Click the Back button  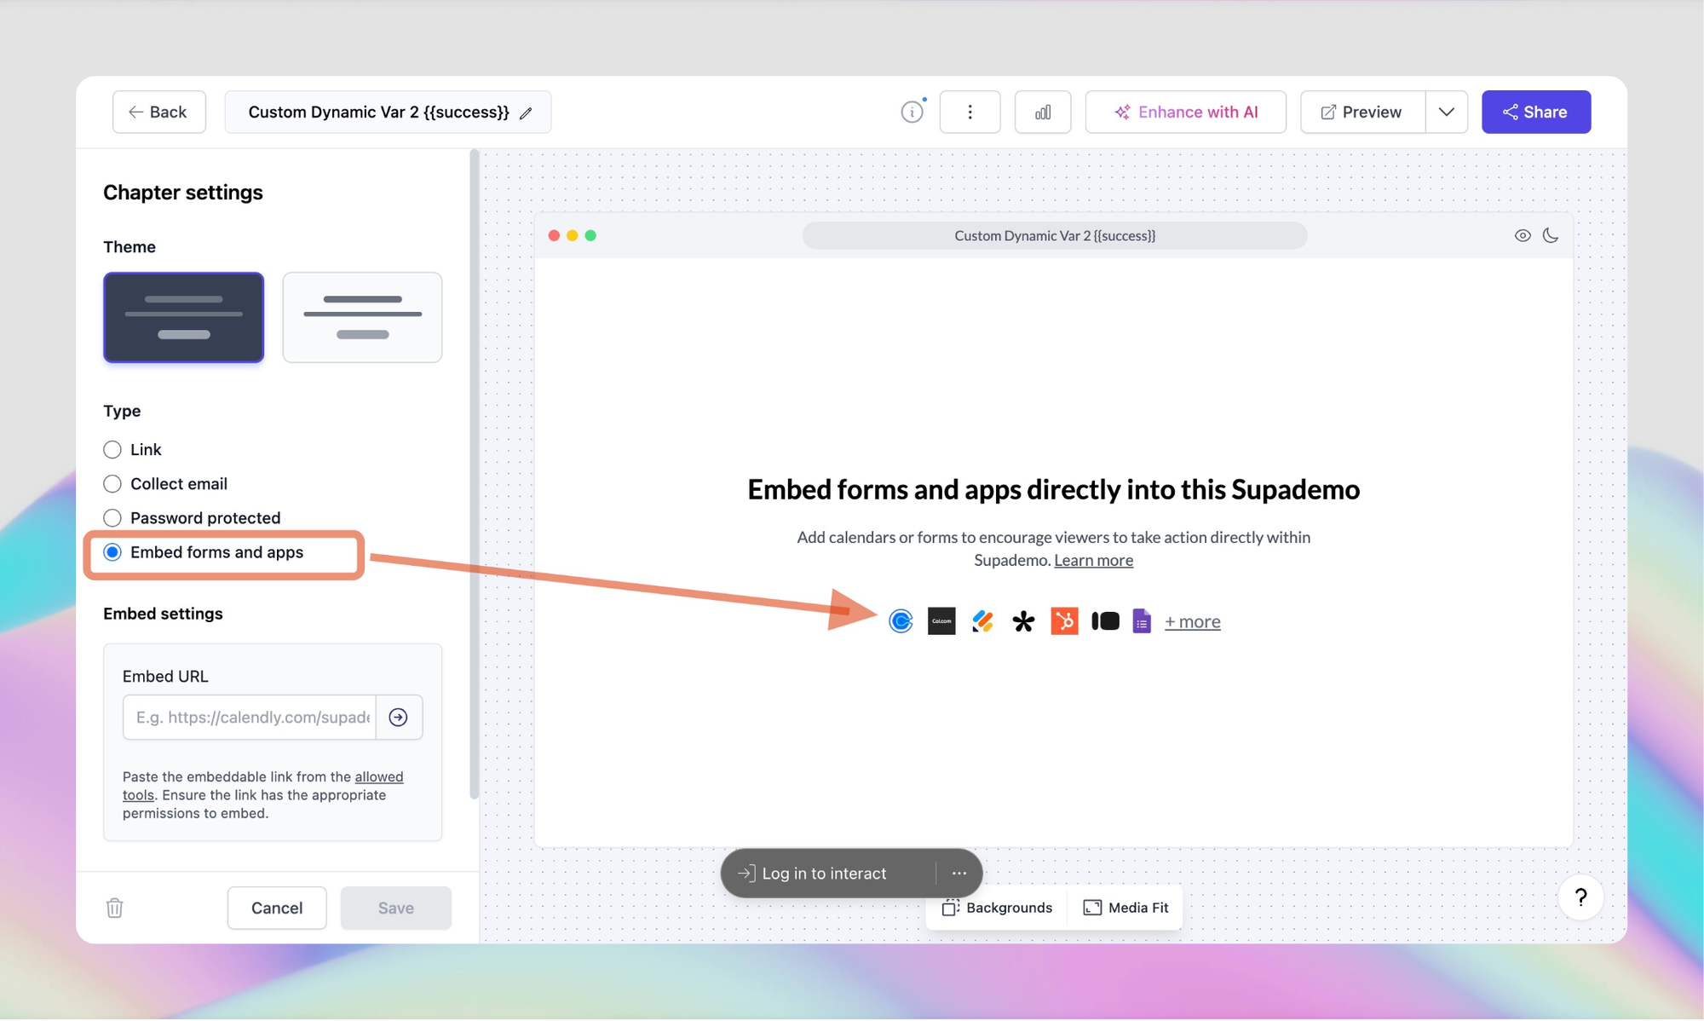tap(158, 112)
